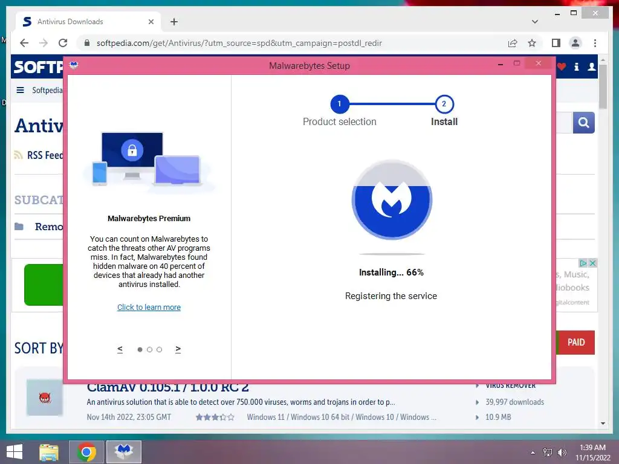Screen dimensions: 619x464
Task: Select the first carousel dot
Action: pyautogui.click(x=140, y=350)
